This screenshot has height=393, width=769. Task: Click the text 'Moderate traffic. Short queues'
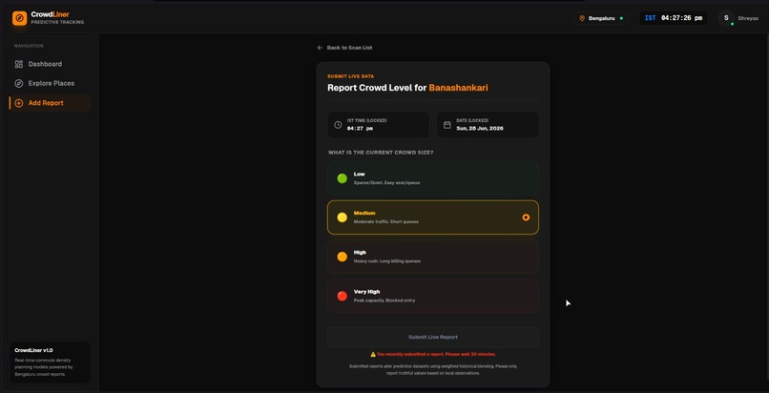pos(386,222)
